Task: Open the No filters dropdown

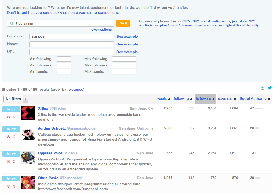Action: [16, 99]
